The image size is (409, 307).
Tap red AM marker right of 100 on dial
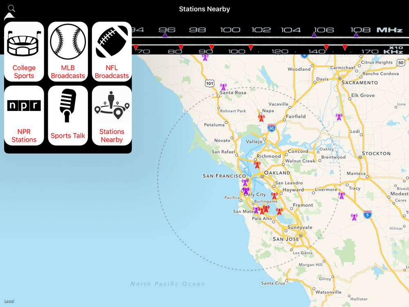(x=251, y=47)
